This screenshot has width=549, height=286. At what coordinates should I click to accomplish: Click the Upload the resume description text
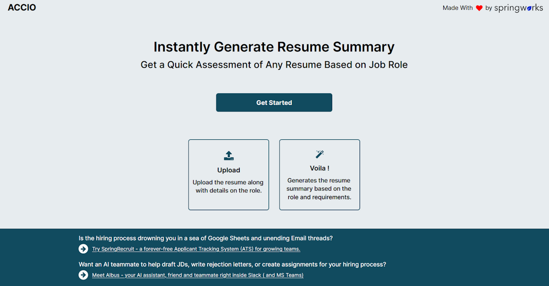pyautogui.click(x=229, y=186)
